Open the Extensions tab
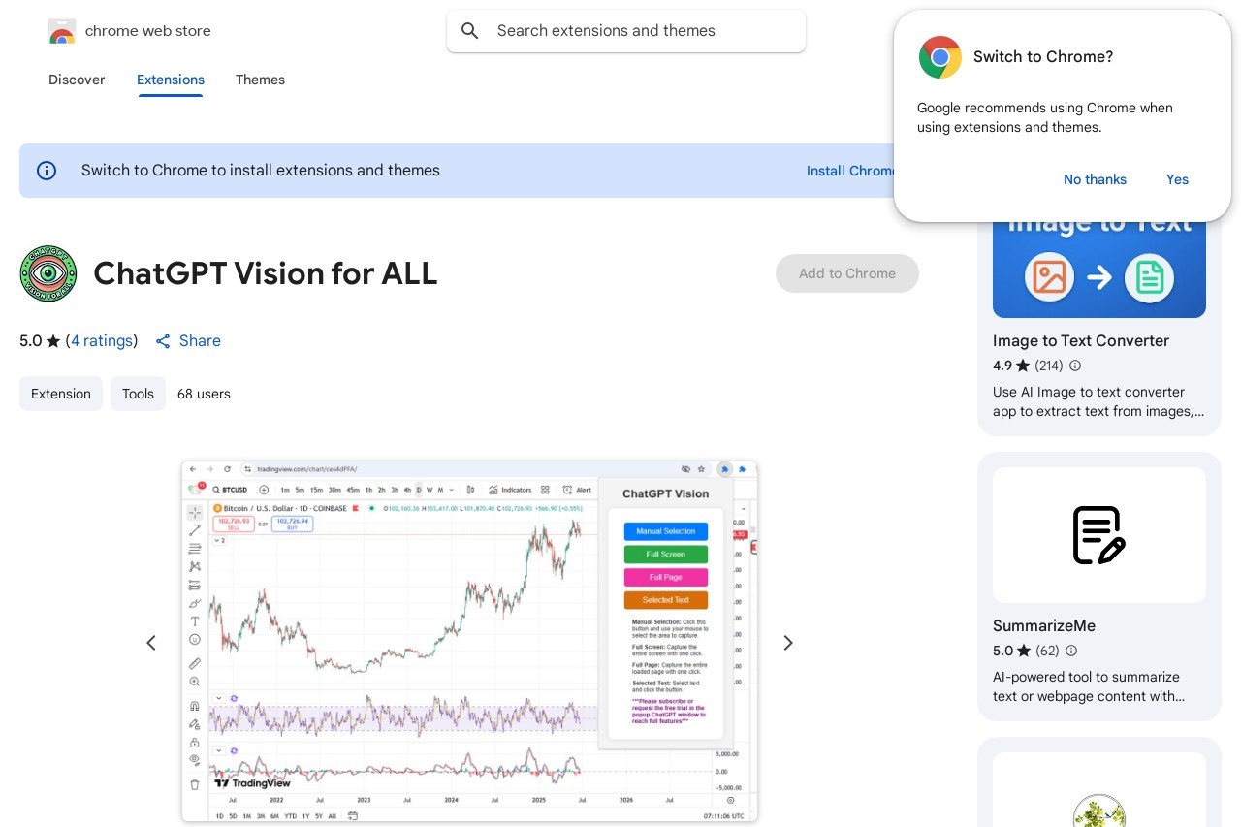The image size is (1241, 827). pyautogui.click(x=171, y=80)
